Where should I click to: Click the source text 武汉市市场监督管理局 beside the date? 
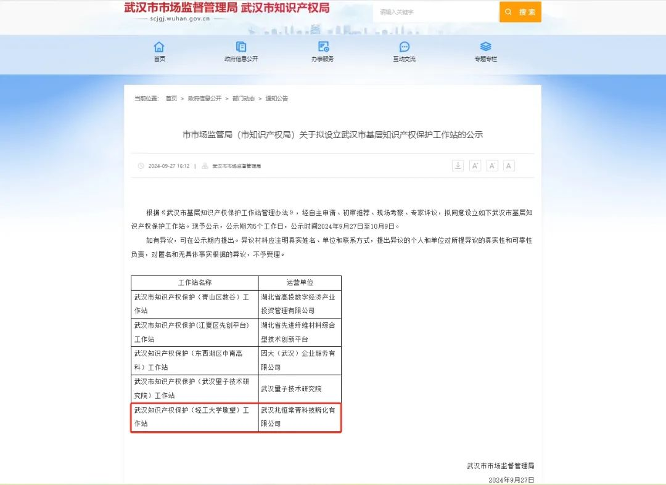(237, 166)
